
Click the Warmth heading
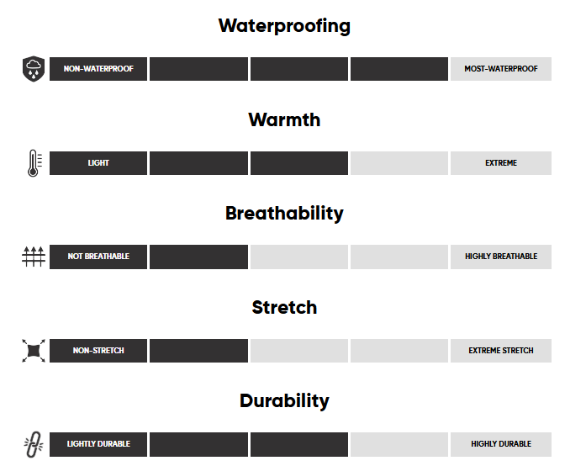pyautogui.click(x=284, y=120)
